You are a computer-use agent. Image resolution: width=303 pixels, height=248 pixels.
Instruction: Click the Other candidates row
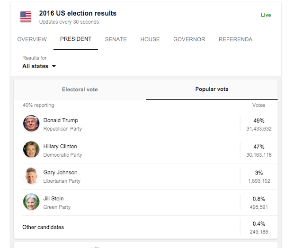pyautogui.click(x=43, y=227)
